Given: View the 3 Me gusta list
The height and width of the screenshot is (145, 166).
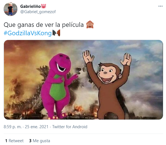Looking at the screenshot, I should (40, 141).
